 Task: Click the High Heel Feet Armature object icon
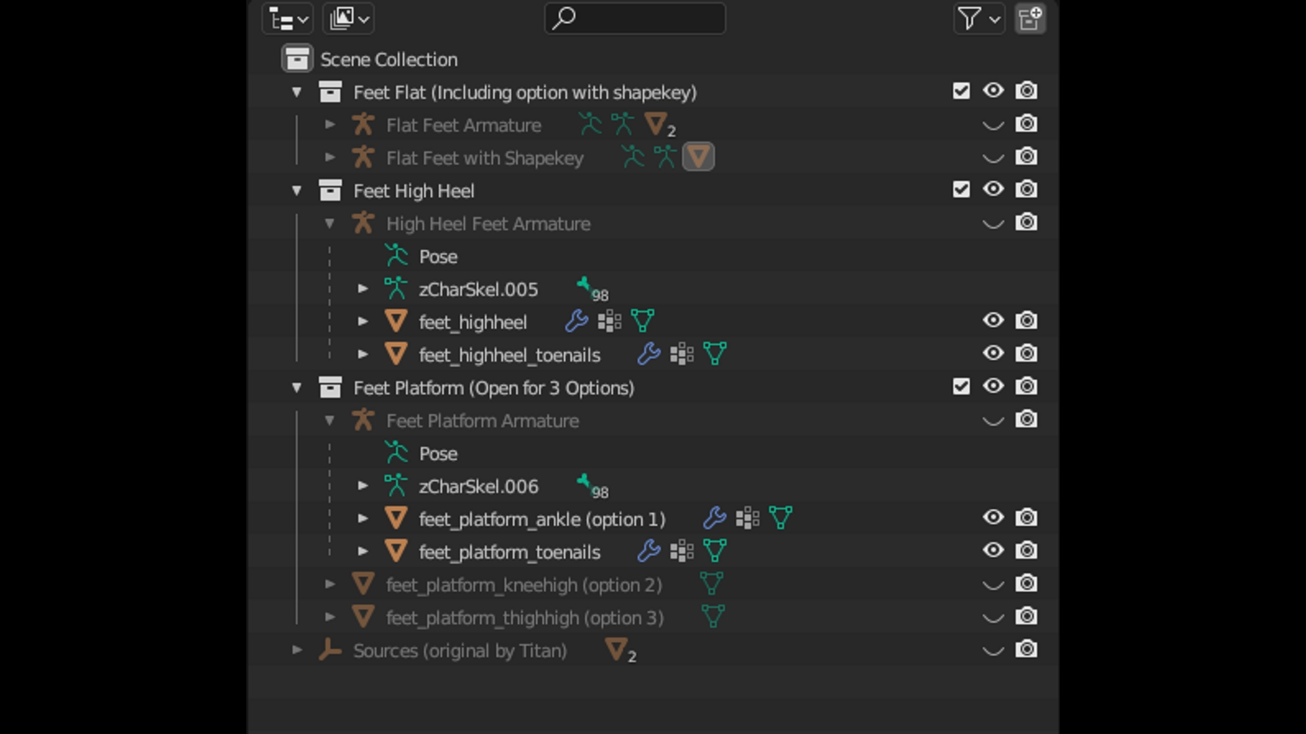click(363, 223)
